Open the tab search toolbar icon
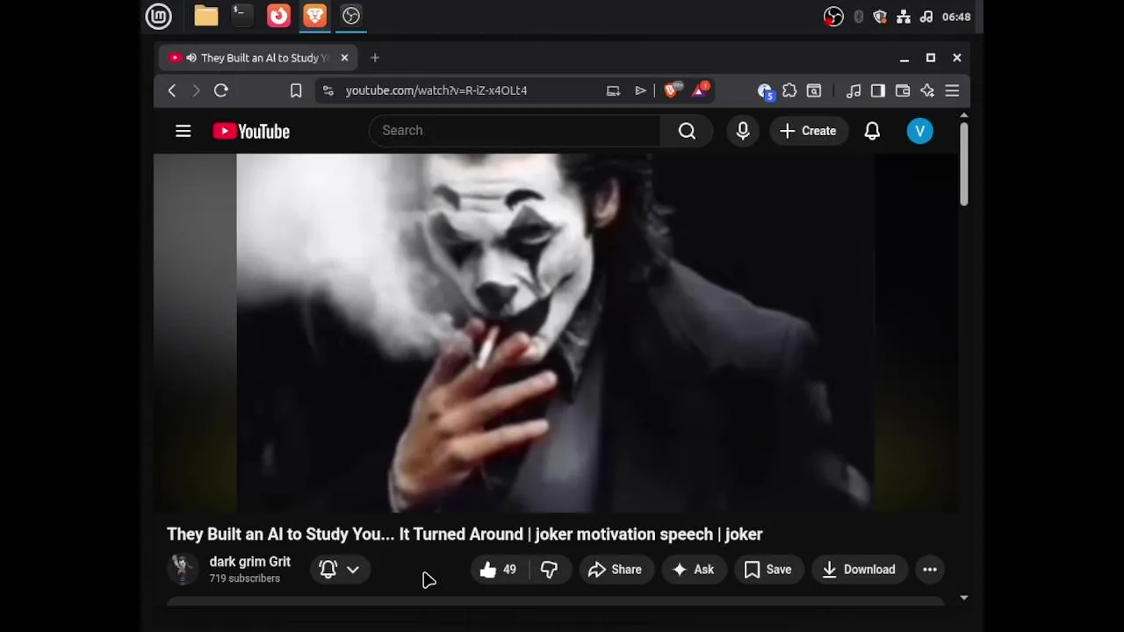 click(x=814, y=90)
